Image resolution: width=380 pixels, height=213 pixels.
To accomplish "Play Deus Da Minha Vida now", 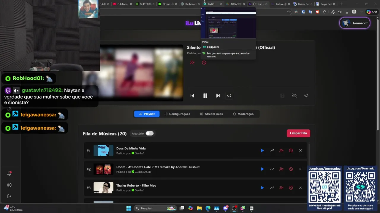I will coord(262,151).
